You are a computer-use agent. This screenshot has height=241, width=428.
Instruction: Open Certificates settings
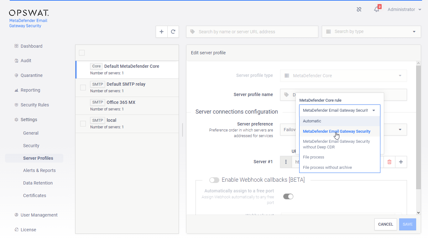coord(34,195)
